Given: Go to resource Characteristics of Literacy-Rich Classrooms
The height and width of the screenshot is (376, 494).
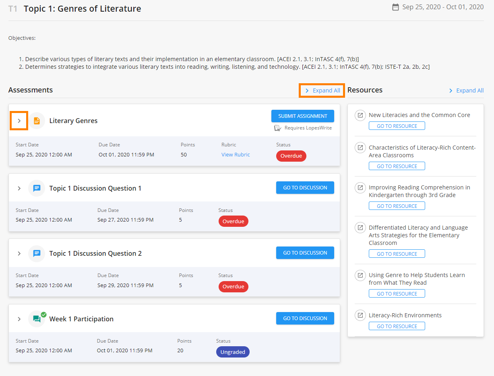Looking at the screenshot, I should pos(397,166).
